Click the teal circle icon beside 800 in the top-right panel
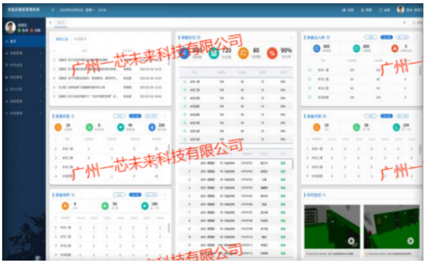 click(356, 49)
